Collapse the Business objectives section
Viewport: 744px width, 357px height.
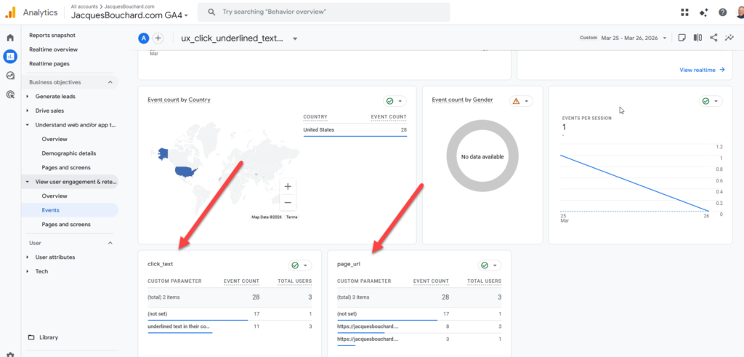click(x=110, y=82)
